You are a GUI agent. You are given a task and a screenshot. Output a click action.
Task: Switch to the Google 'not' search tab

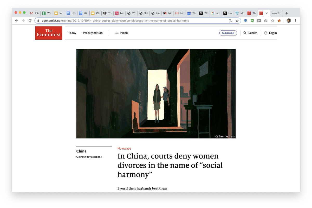tap(216, 13)
